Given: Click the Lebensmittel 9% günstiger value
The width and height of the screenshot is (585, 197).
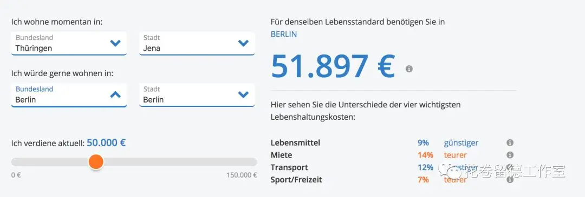Looking at the screenshot, I should click(448, 142).
